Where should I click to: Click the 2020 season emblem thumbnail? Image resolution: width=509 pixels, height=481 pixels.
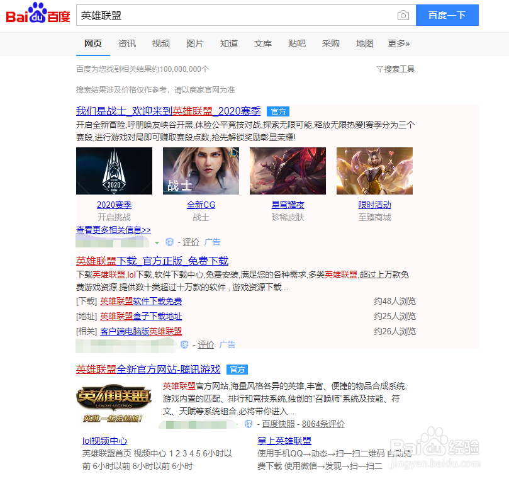pos(114,171)
